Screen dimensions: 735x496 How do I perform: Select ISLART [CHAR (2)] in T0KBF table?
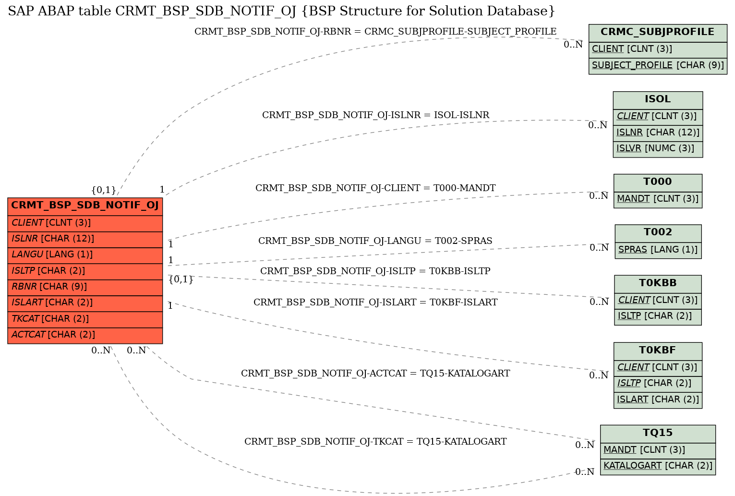point(658,400)
